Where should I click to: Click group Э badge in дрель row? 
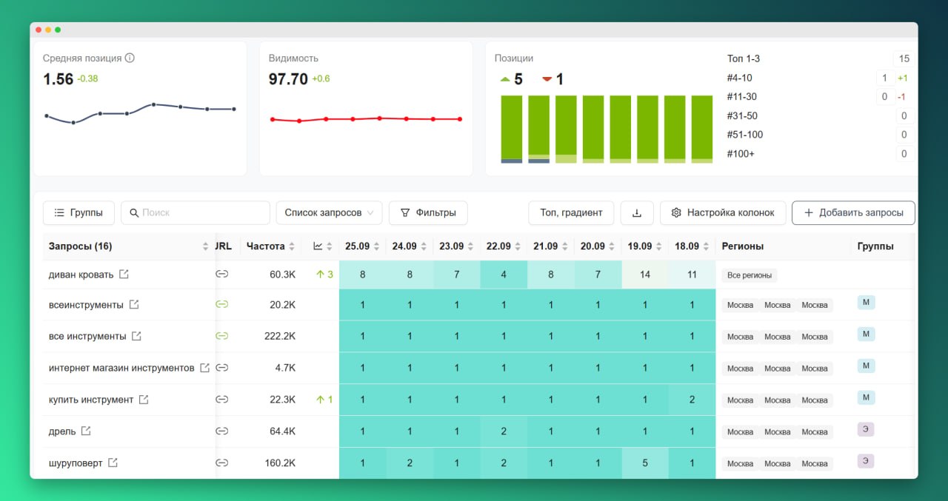pos(866,429)
